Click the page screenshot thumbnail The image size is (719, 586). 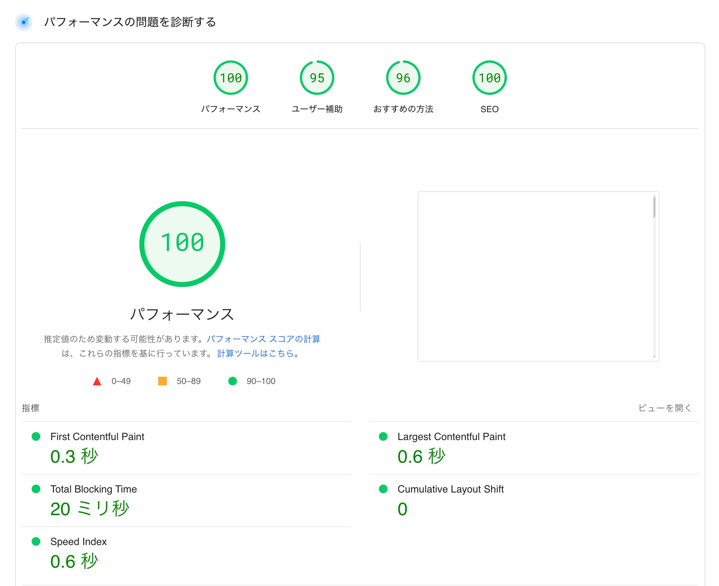coord(538,276)
